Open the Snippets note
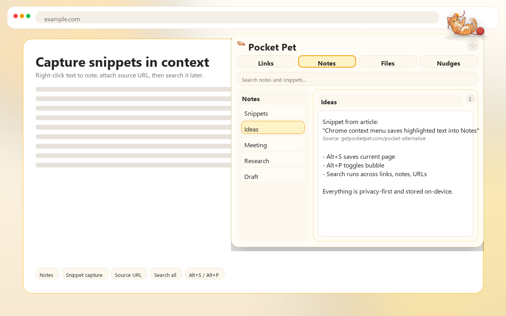 click(273, 112)
